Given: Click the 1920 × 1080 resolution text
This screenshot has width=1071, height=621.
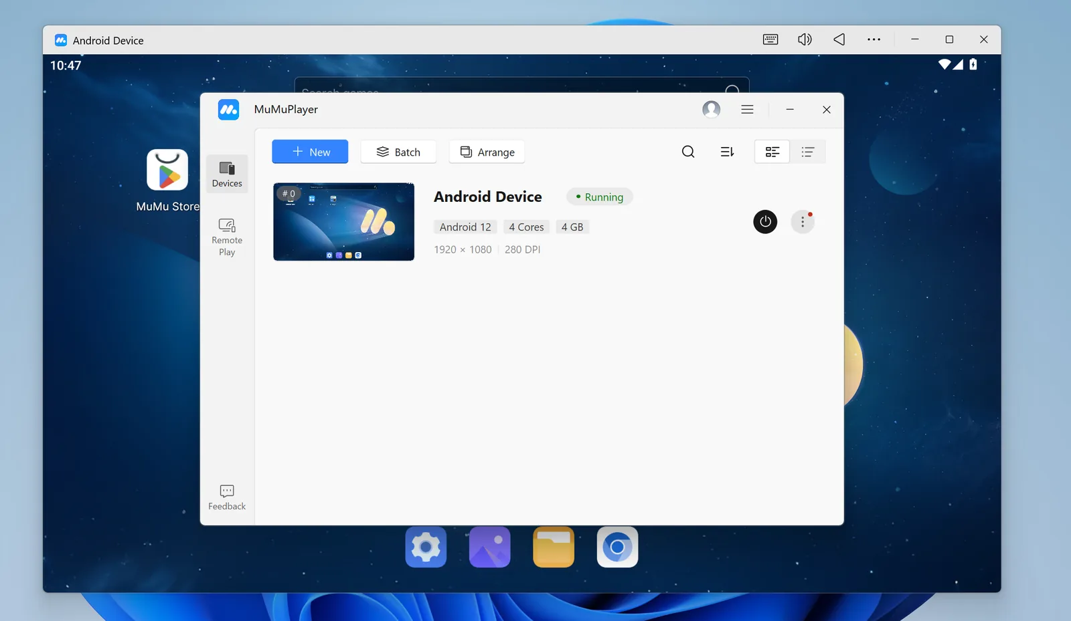Looking at the screenshot, I should coord(463,249).
